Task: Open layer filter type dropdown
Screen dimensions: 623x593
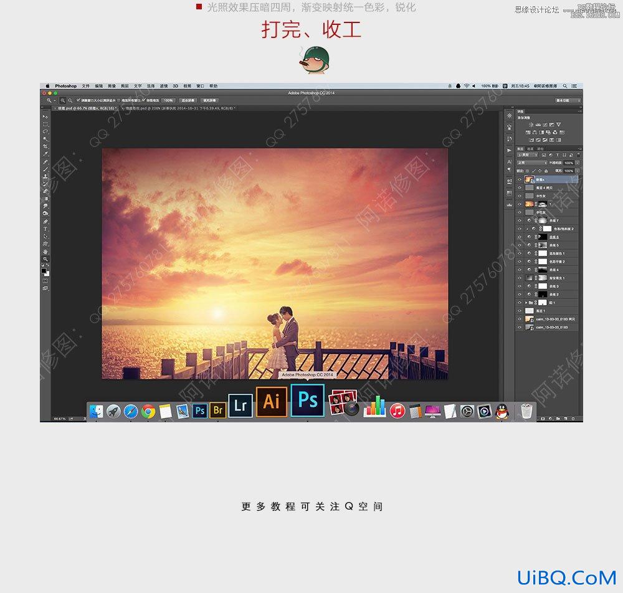Action: [x=527, y=155]
